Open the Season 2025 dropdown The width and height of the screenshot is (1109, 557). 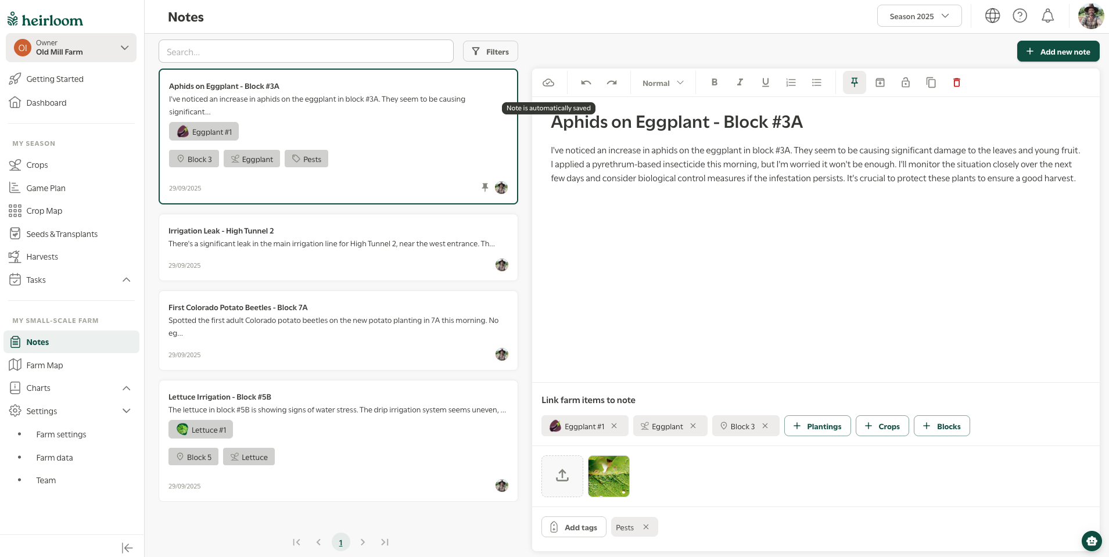(x=918, y=16)
